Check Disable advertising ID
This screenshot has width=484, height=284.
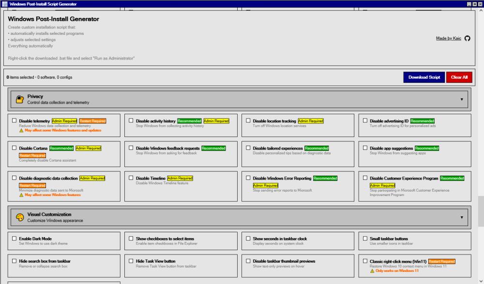(x=365, y=120)
